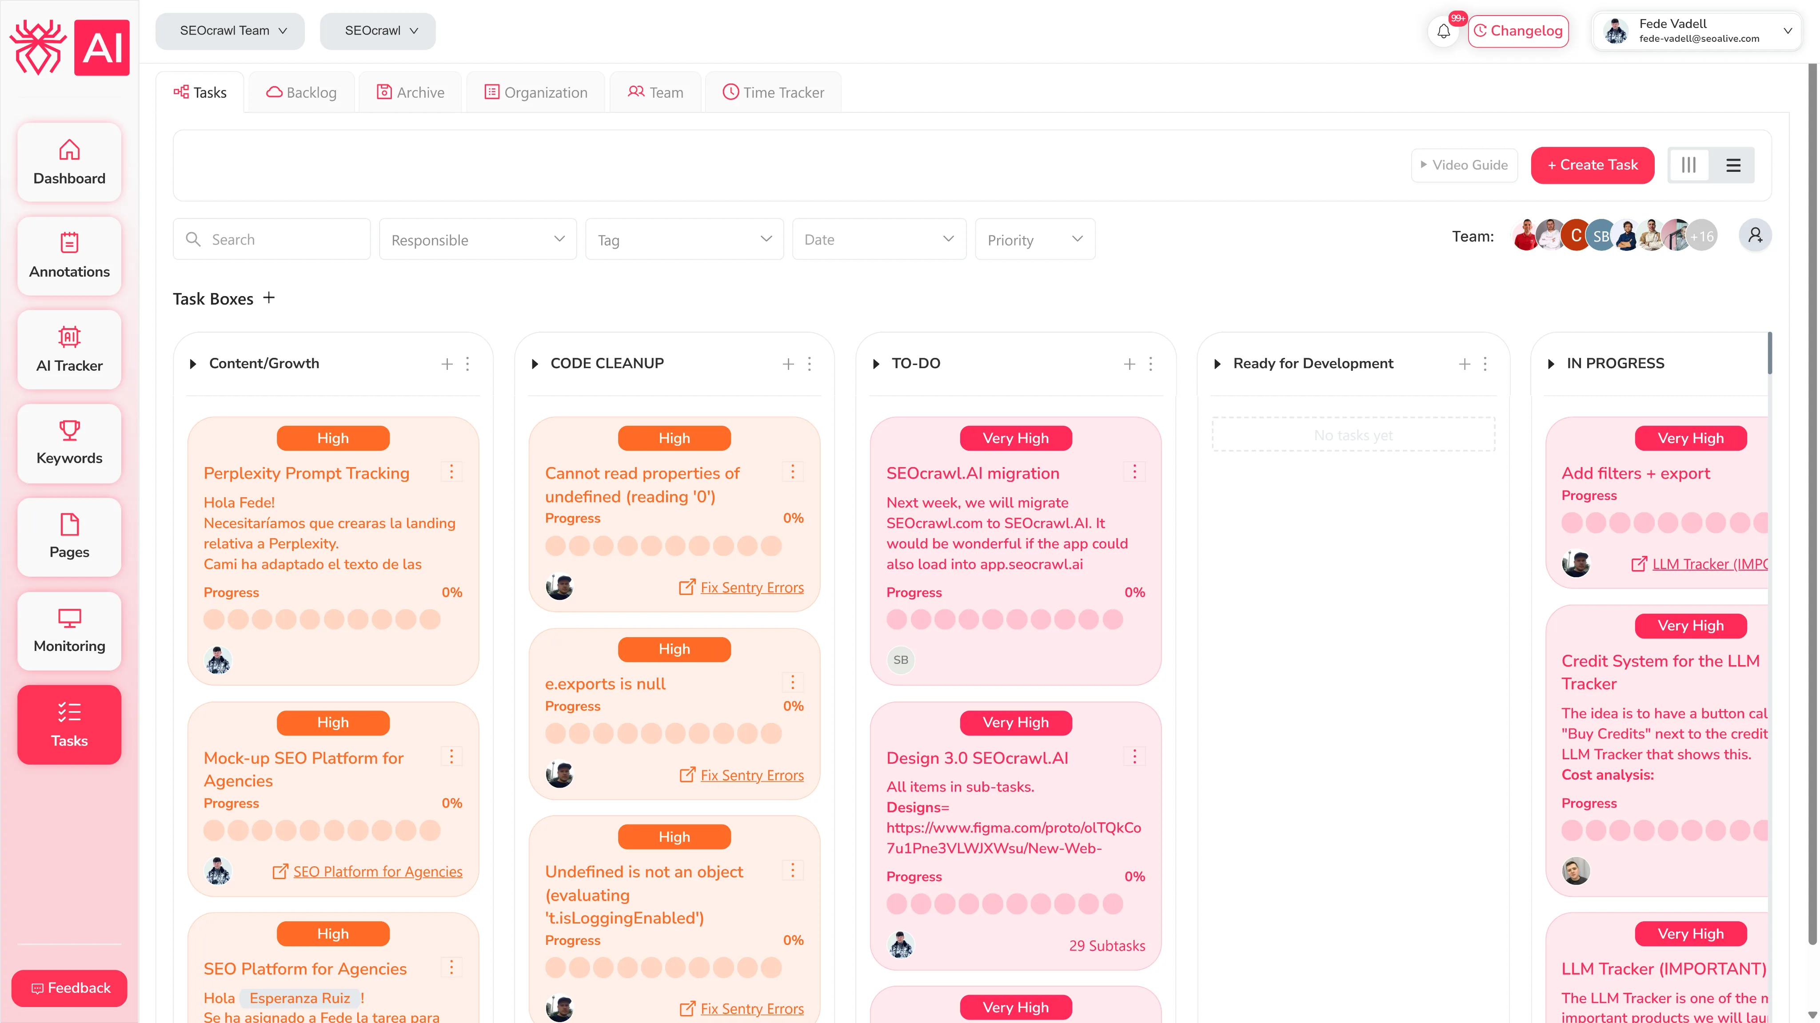Open CODE CLEANUP box options menu

(x=810, y=364)
